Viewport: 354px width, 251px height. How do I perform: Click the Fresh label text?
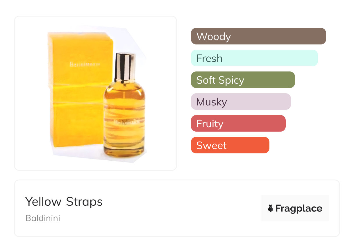pyautogui.click(x=209, y=58)
